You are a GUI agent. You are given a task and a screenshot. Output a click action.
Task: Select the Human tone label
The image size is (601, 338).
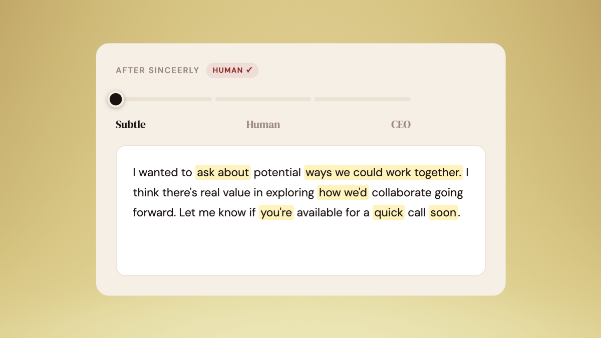263,125
